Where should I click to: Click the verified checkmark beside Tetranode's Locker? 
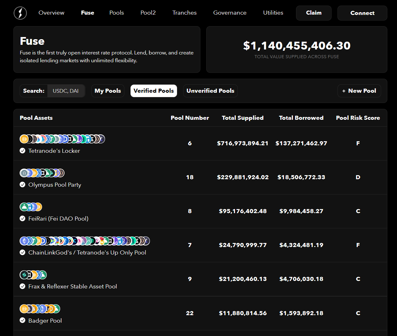coord(22,151)
